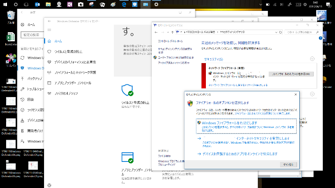Open Microsoft Edge from the taskbar
This screenshot has width=335, height=188.
[124, 4]
